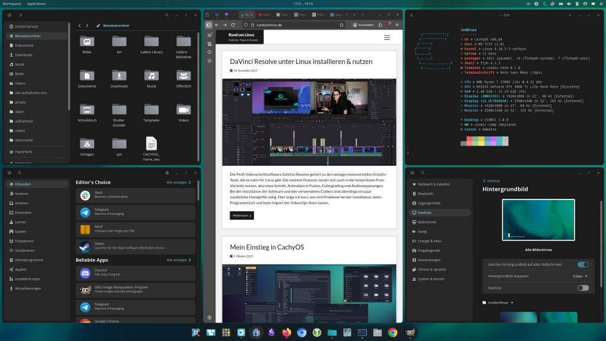This screenshot has width=606, height=341.
Task: Open the app store settings gear icon
Action: (x=167, y=173)
